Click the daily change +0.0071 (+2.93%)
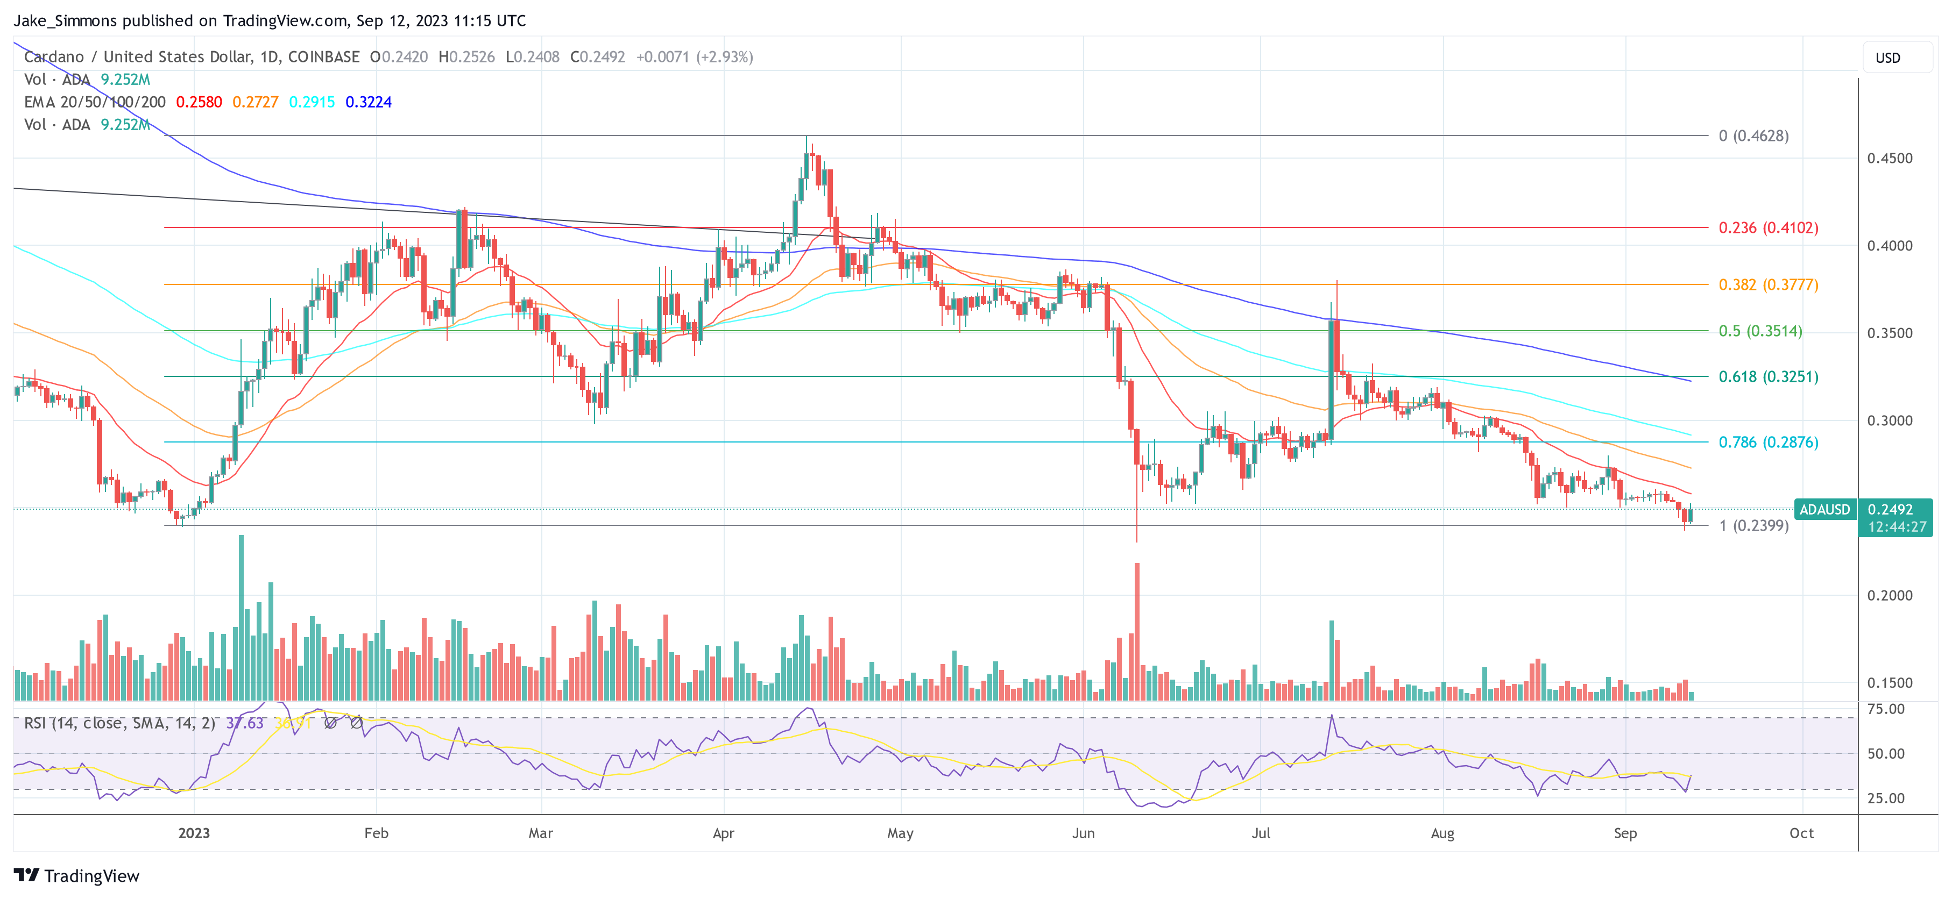This screenshot has width=1952, height=899. (695, 57)
